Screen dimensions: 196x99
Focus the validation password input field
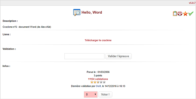[84, 56]
